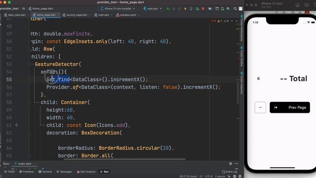
Task: Open main.dart run configuration dropdown
Action: [153, 9]
